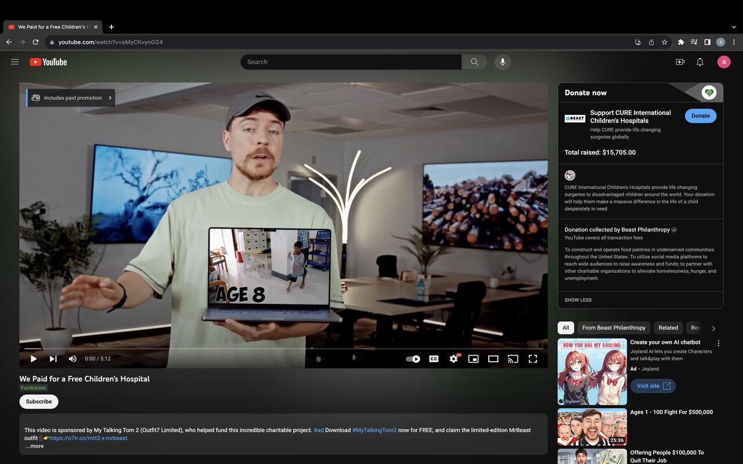Screen dimensions: 743x464
Task: Select the From Beast Philanthropy tab
Action: point(614,328)
